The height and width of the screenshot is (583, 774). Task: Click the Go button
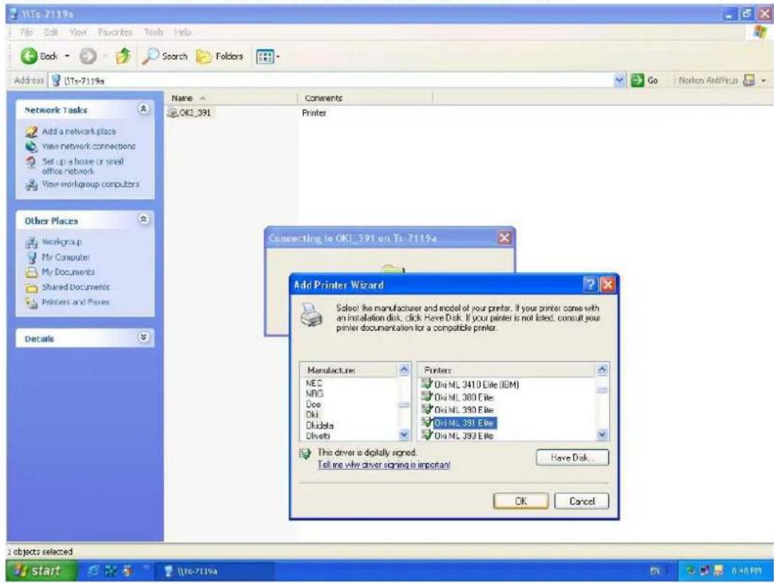[645, 80]
